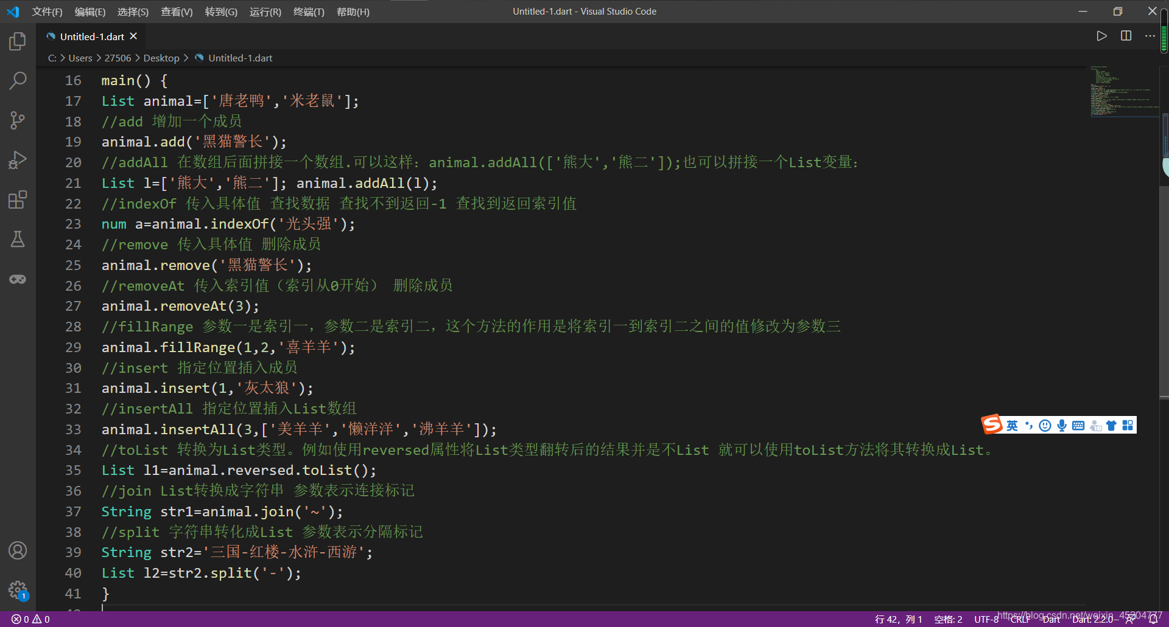The width and height of the screenshot is (1169, 627).
Task: Change indentation via 空格: 2
Action: [948, 619]
